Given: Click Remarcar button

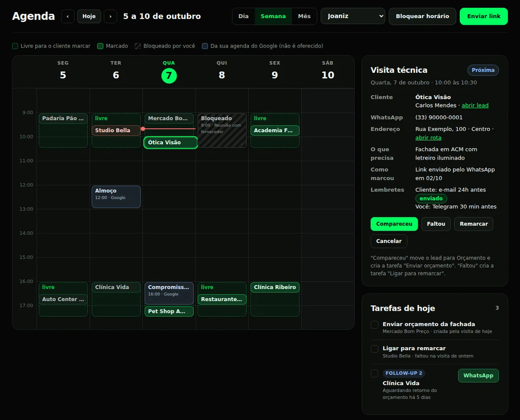Looking at the screenshot, I should click(x=474, y=224).
